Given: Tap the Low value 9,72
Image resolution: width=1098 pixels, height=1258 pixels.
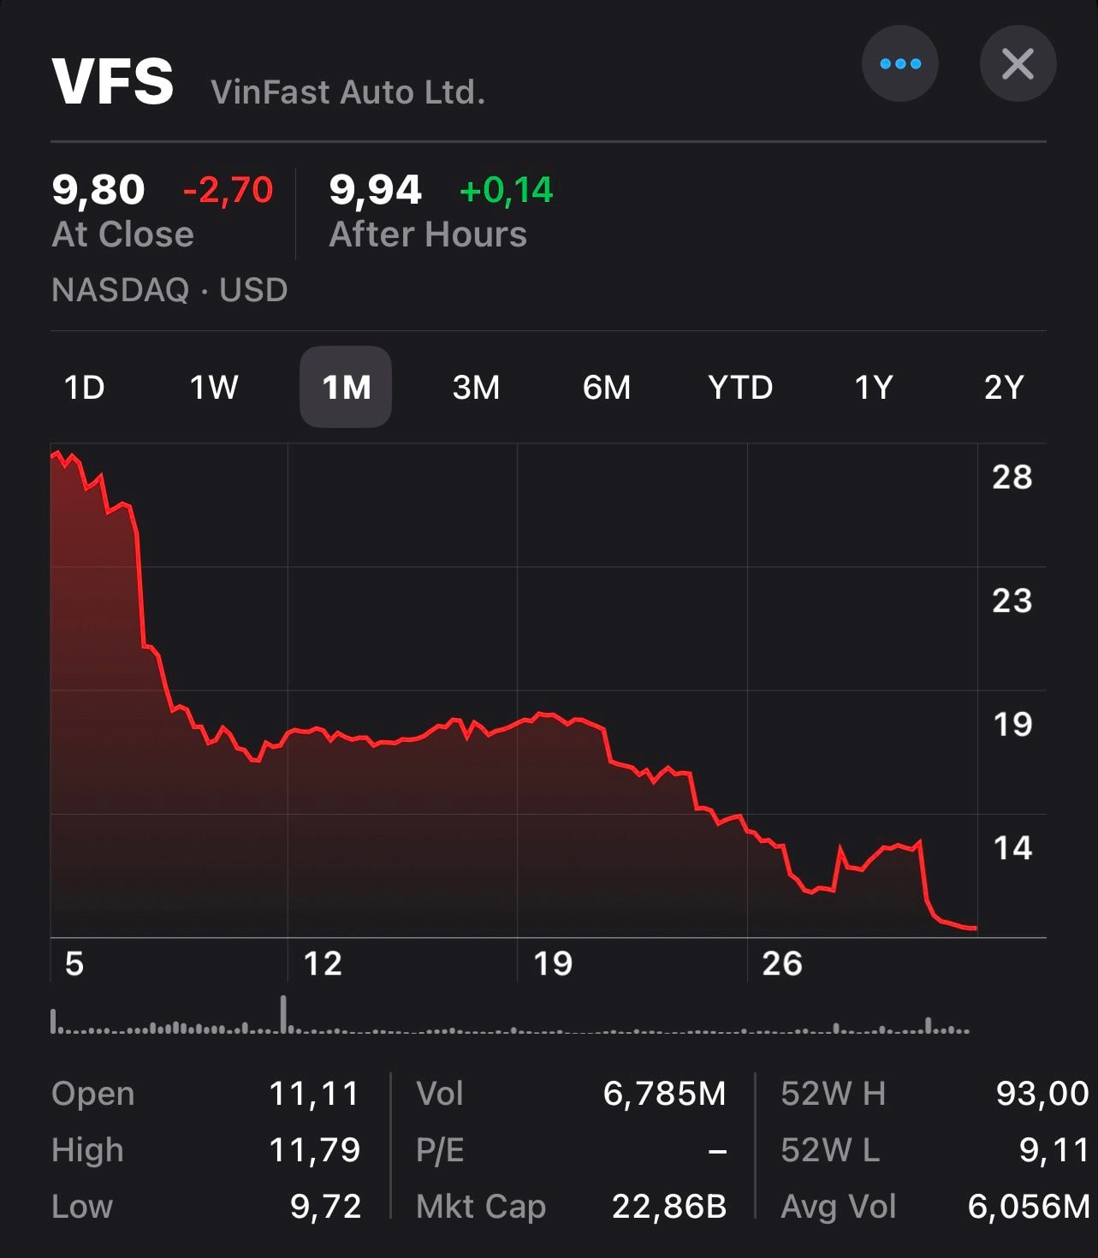Looking at the screenshot, I should (x=325, y=1207).
